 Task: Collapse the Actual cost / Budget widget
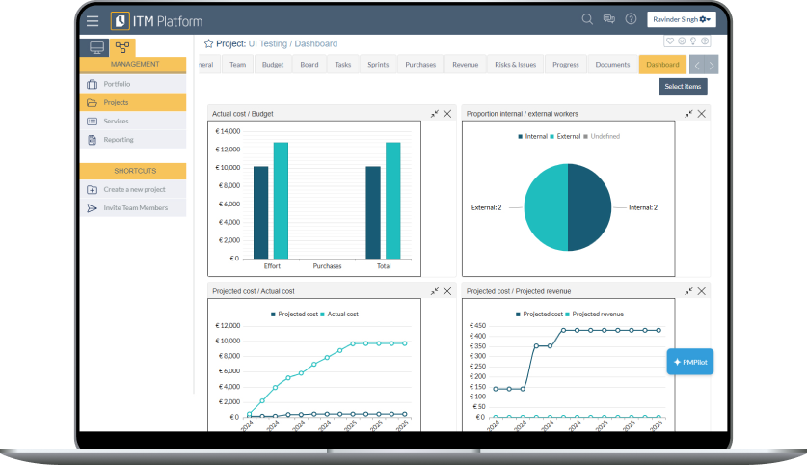tap(435, 113)
